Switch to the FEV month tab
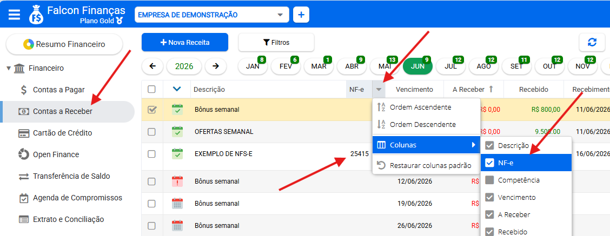 [286, 66]
